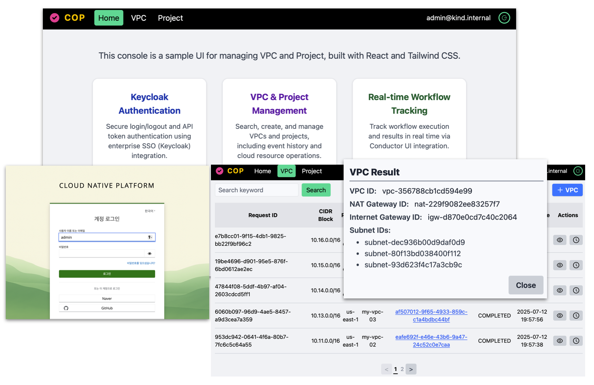Image resolution: width=594 pixels, height=385 pixels.
Task: Toggle the eye icon for request e7b8cc01
Action: [x=560, y=240]
